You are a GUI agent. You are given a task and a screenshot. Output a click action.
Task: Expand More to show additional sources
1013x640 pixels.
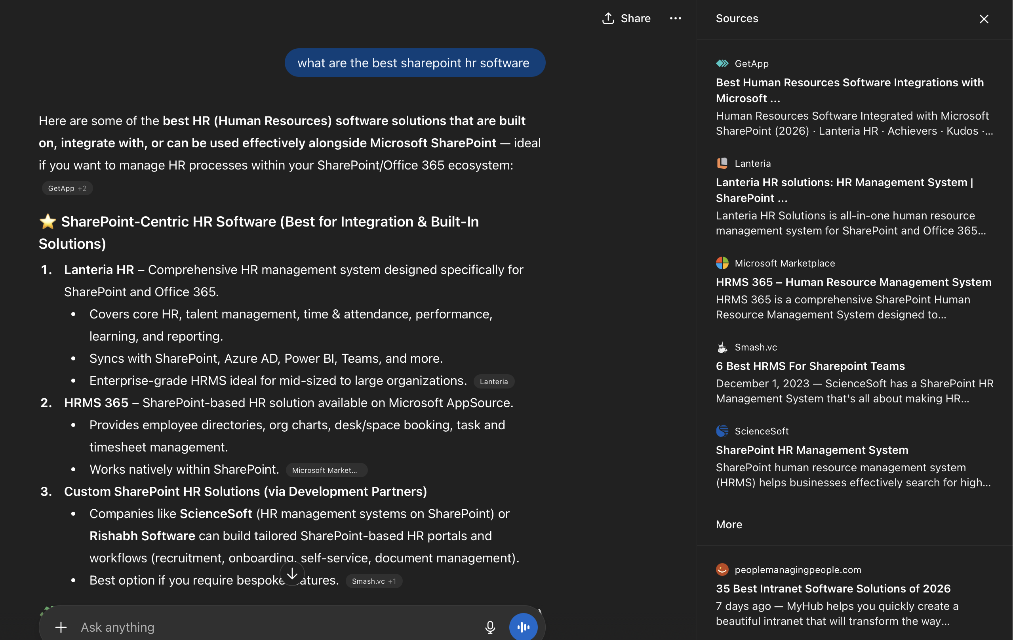[x=729, y=524]
